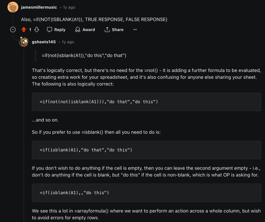Click the "Also, =if(NOT(ISBLANK(A1))" comment text
This screenshot has height=222, width=265.
(94, 19)
